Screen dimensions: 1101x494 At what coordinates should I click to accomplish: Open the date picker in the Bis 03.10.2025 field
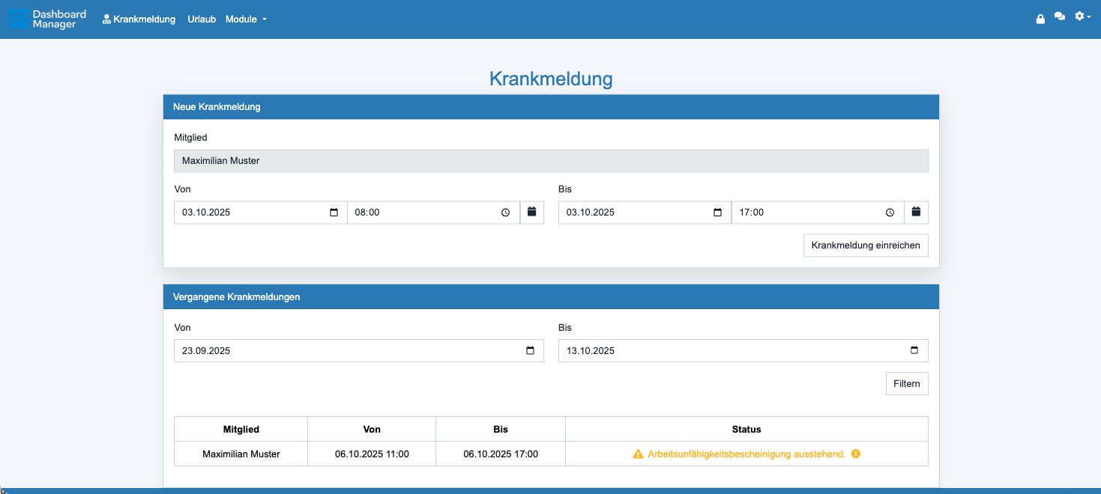click(x=717, y=213)
